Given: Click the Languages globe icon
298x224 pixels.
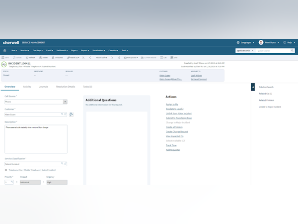Looking at the screenshot, I should tap(238, 42).
